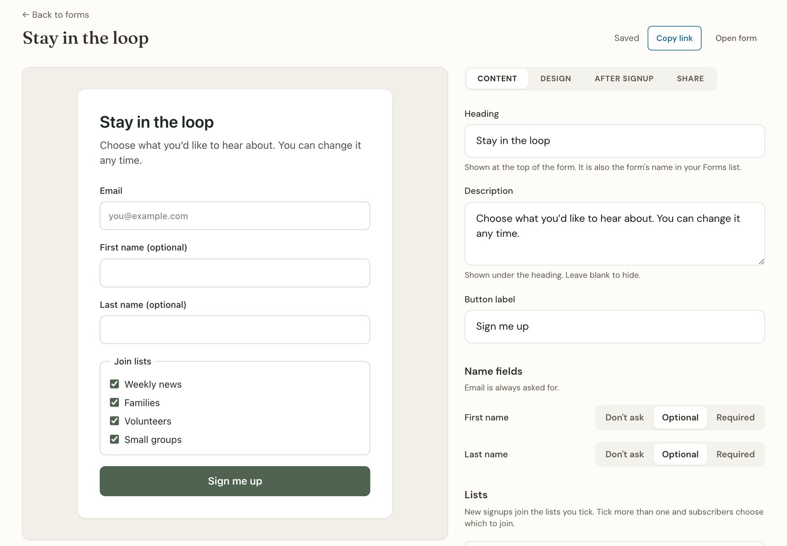Click the Copy link button

click(x=674, y=38)
